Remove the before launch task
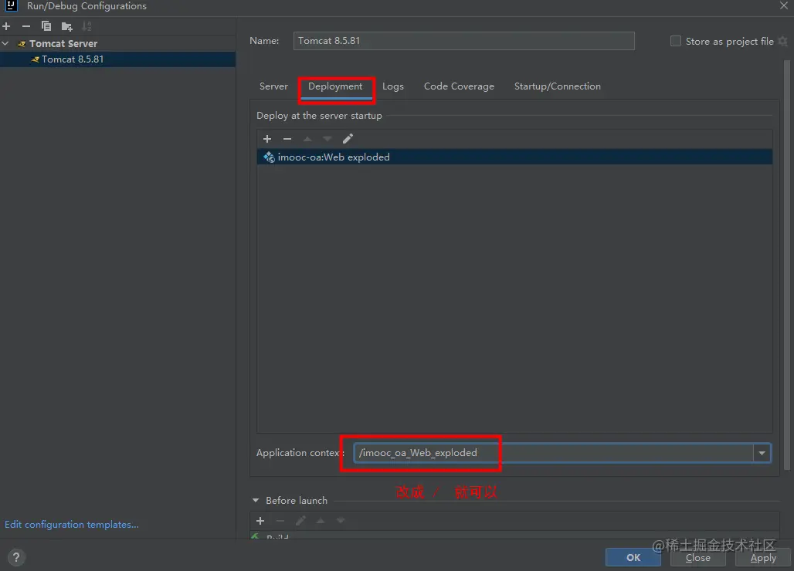Screen dimensions: 794x571 tap(280, 520)
